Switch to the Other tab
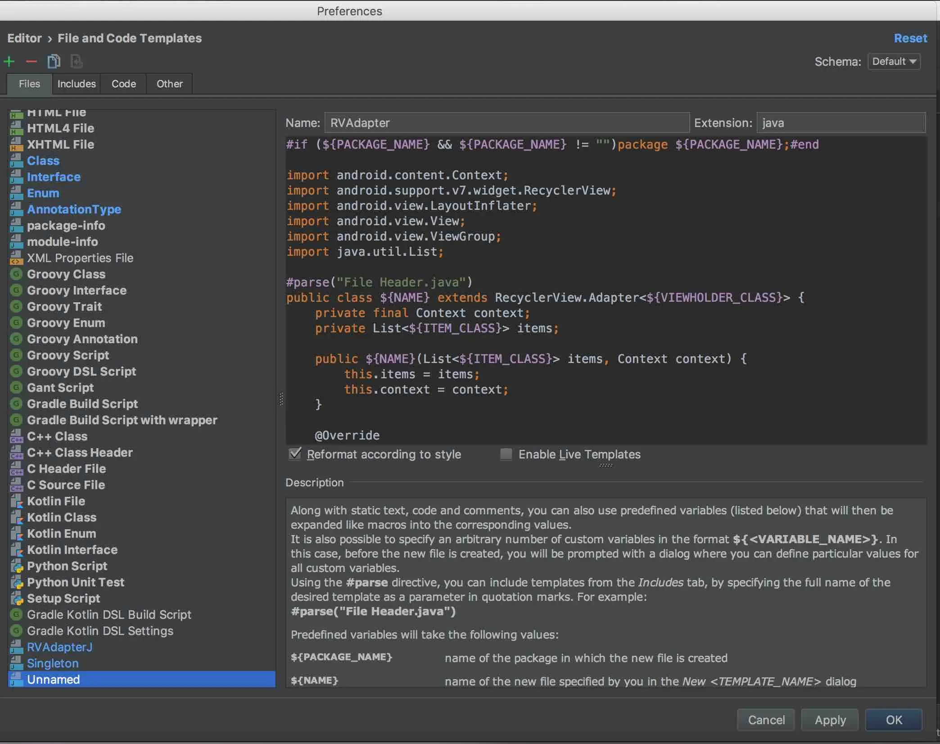Image resolution: width=940 pixels, height=744 pixels. pyautogui.click(x=169, y=84)
